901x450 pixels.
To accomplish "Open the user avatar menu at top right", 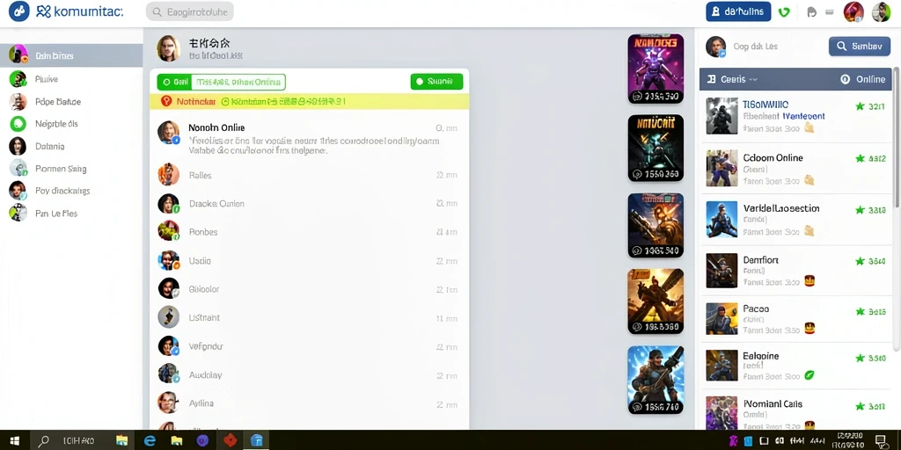I will tap(881, 11).
